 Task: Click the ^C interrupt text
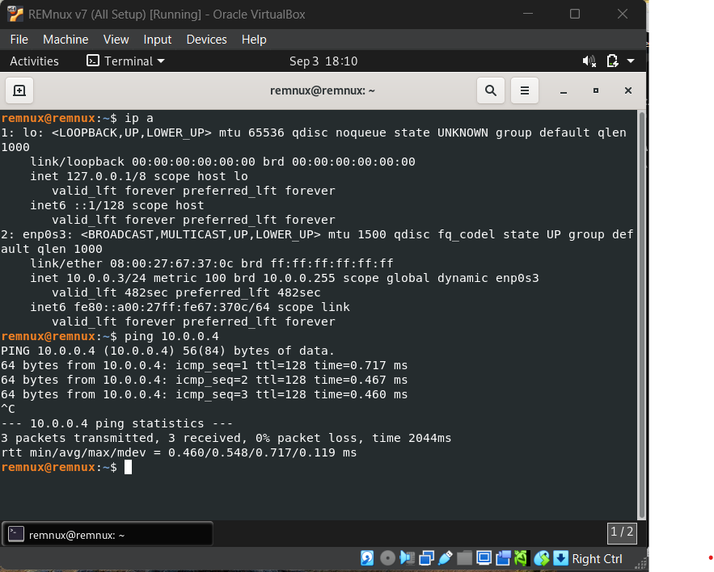(8, 409)
